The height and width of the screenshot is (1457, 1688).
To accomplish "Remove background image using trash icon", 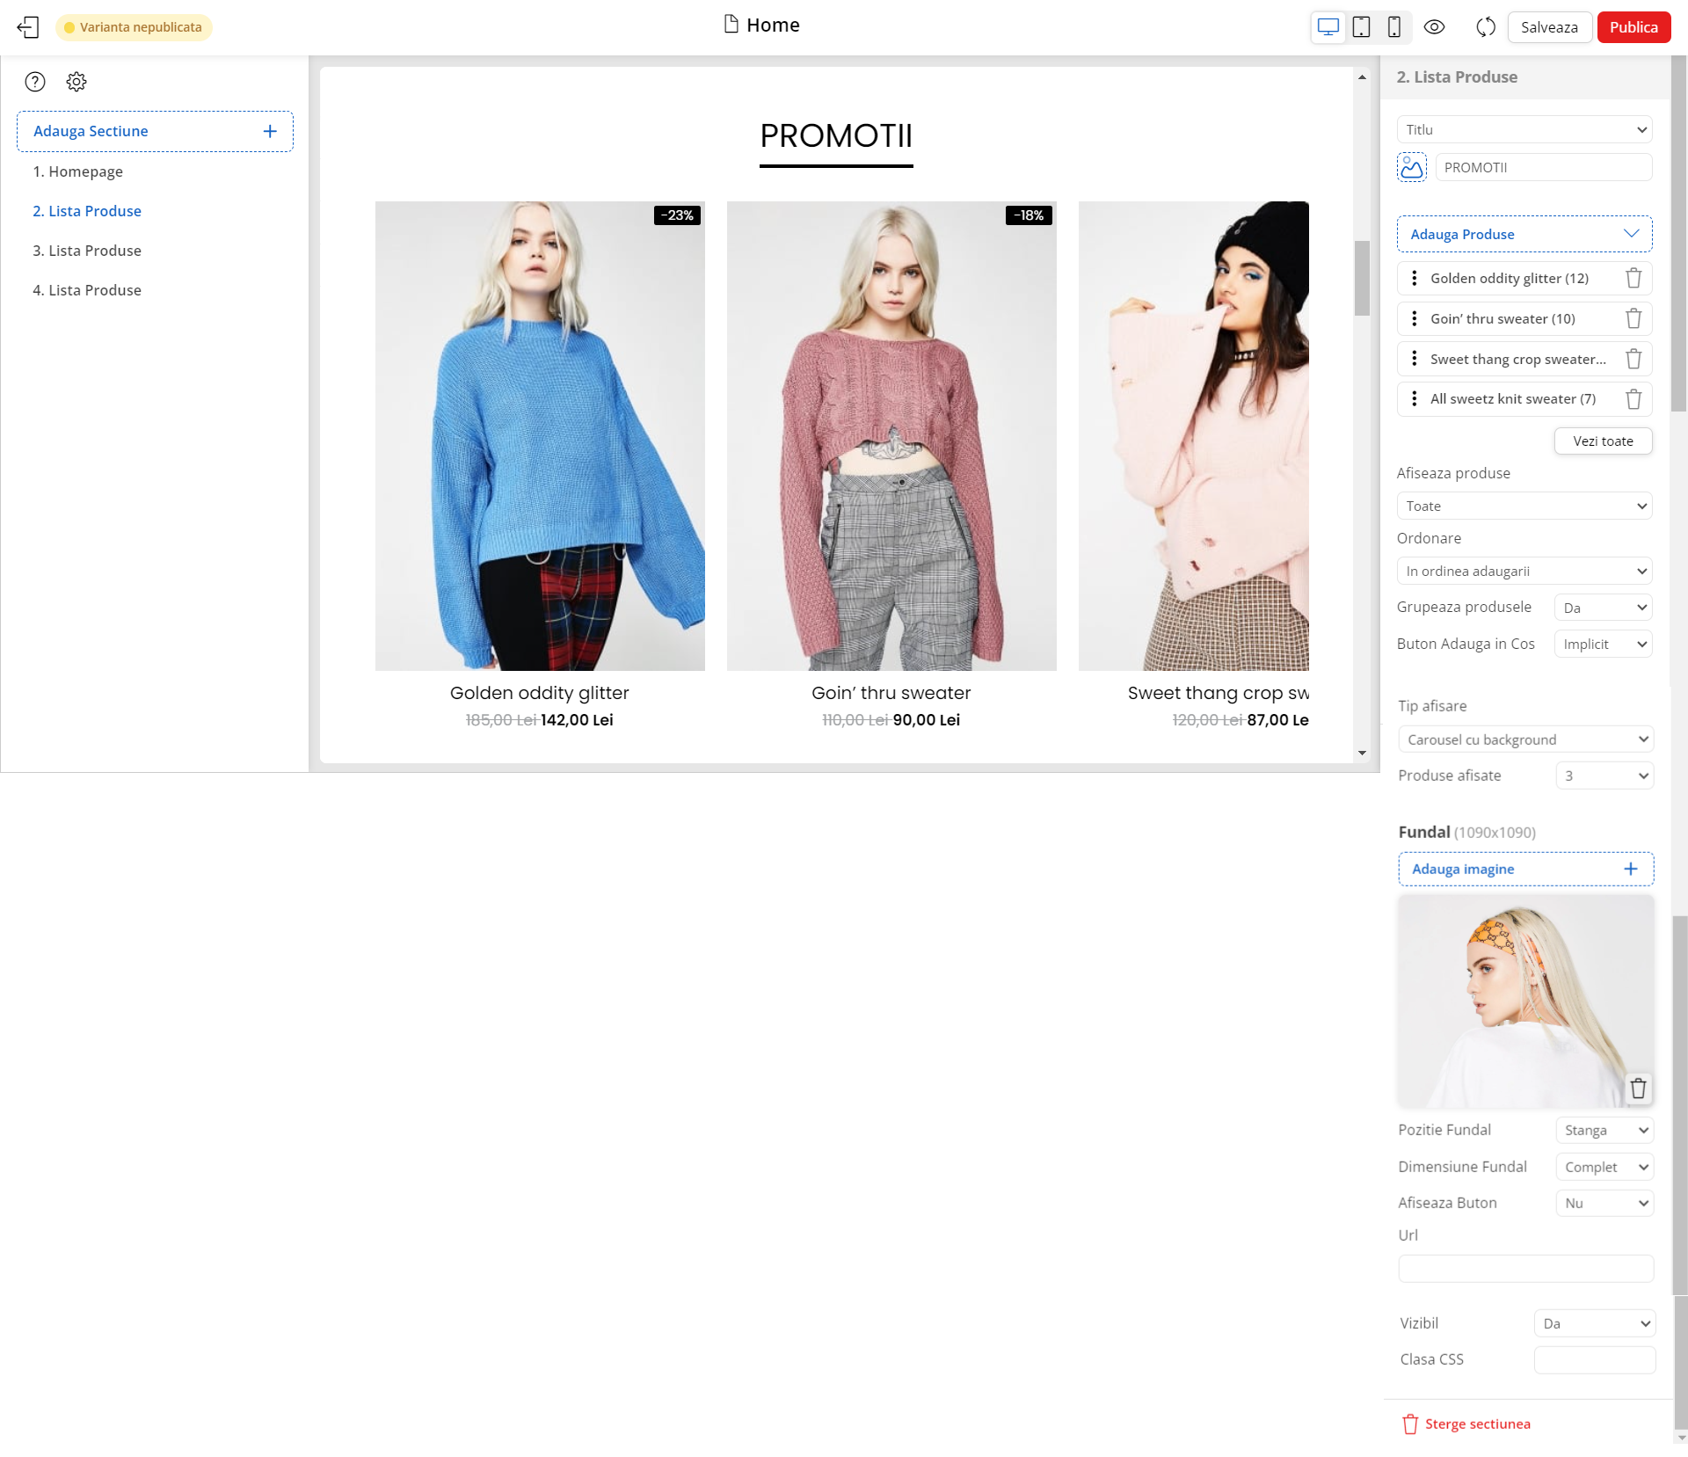I will [1638, 1088].
